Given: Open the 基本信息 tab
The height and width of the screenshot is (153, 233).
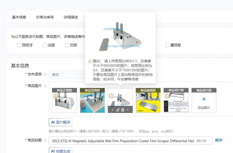Looking at the screenshot, I should click(x=19, y=17).
